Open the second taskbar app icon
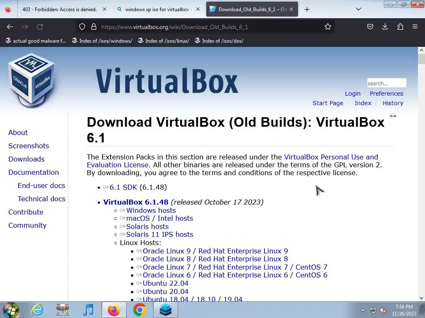425x318 pixels. 63,310
